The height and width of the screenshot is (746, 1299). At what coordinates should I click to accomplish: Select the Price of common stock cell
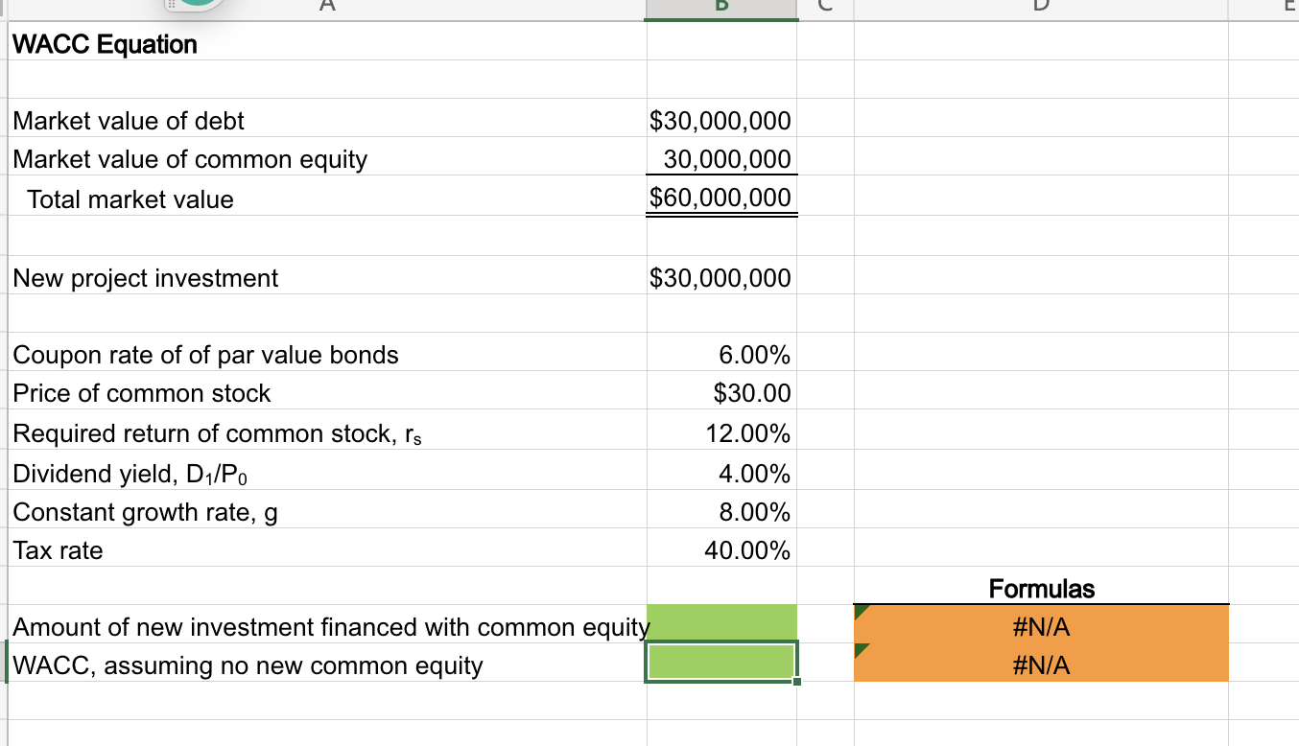(x=720, y=393)
